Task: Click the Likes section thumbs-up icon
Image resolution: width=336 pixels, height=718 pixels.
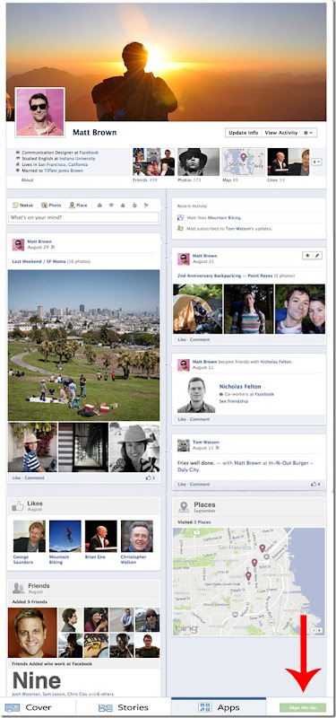Action: 18,506
